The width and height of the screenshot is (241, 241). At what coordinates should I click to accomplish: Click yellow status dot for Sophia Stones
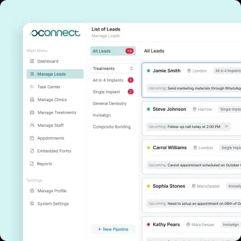(x=148, y=186)
